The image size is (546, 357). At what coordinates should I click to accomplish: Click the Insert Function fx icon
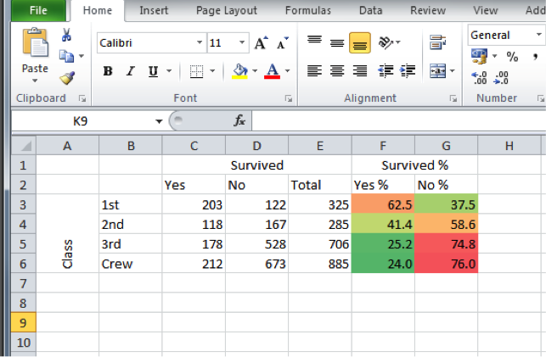pos(239,121)
